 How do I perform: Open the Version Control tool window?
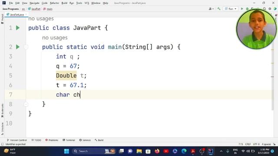pos(17,140)
